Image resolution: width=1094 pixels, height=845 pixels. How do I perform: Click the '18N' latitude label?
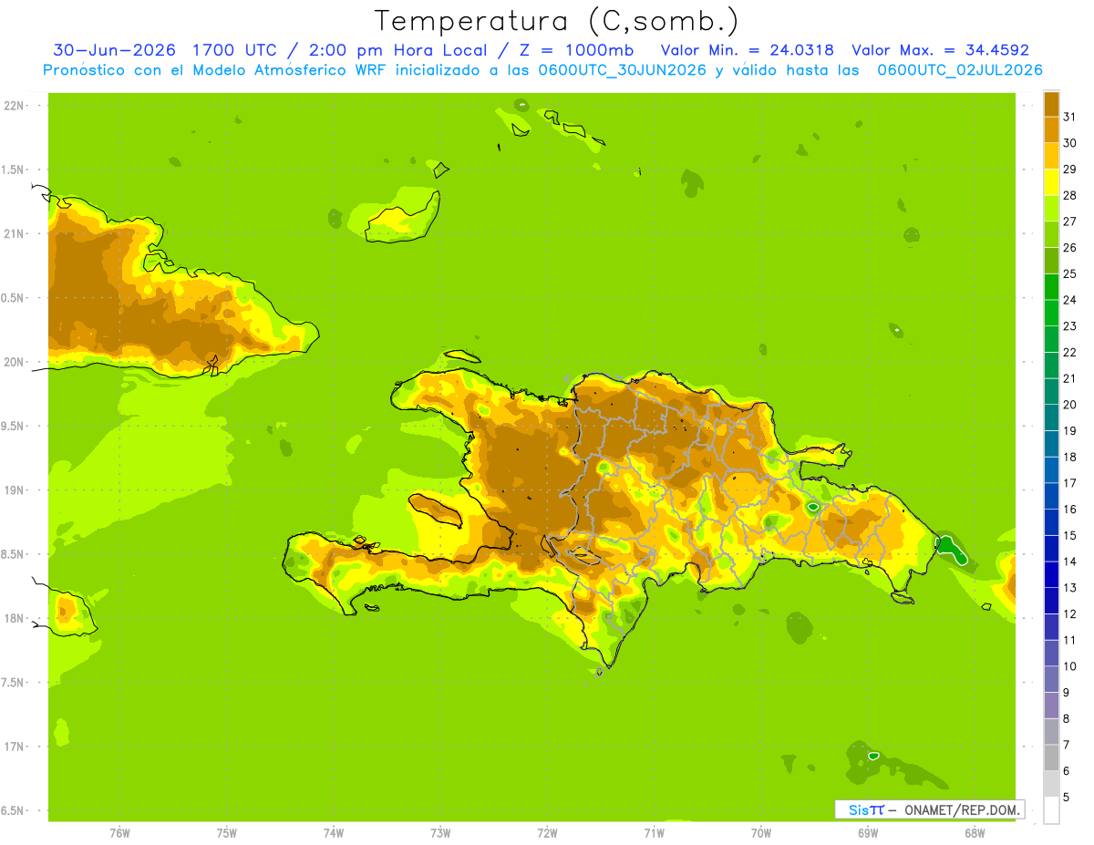13,618
